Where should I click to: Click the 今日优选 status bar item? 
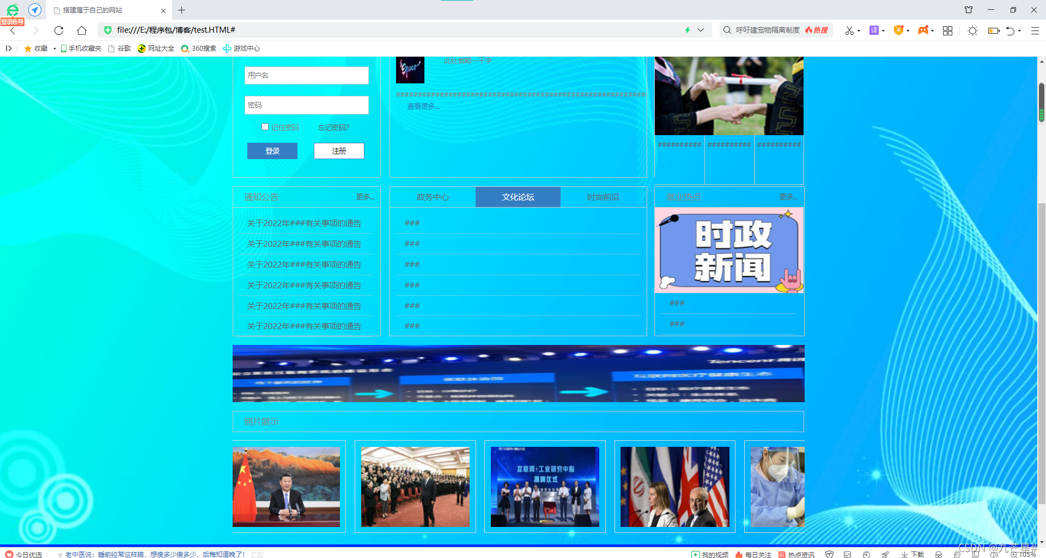pos(23,554)
